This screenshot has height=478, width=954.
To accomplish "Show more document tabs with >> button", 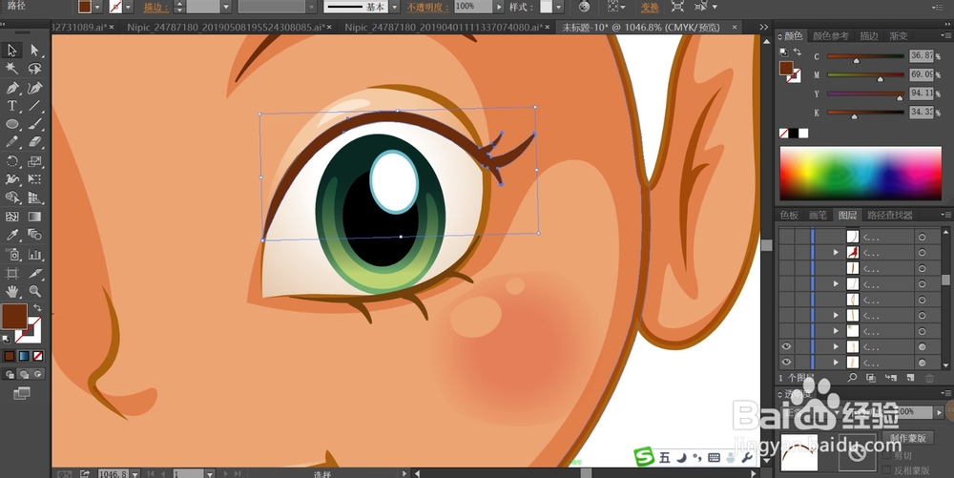I will [x=763, y=28].
